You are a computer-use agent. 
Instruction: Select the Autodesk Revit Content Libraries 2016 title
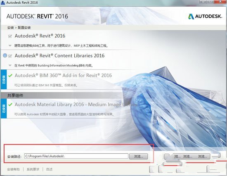[59, 55]
